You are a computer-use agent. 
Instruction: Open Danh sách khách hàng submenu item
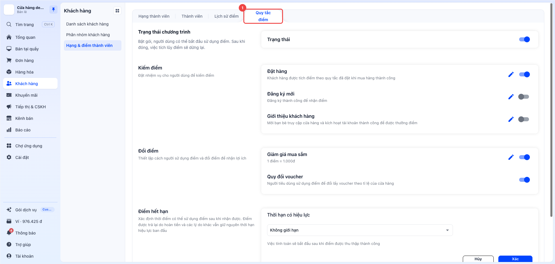pyautogui.click(x=92, y=24)
